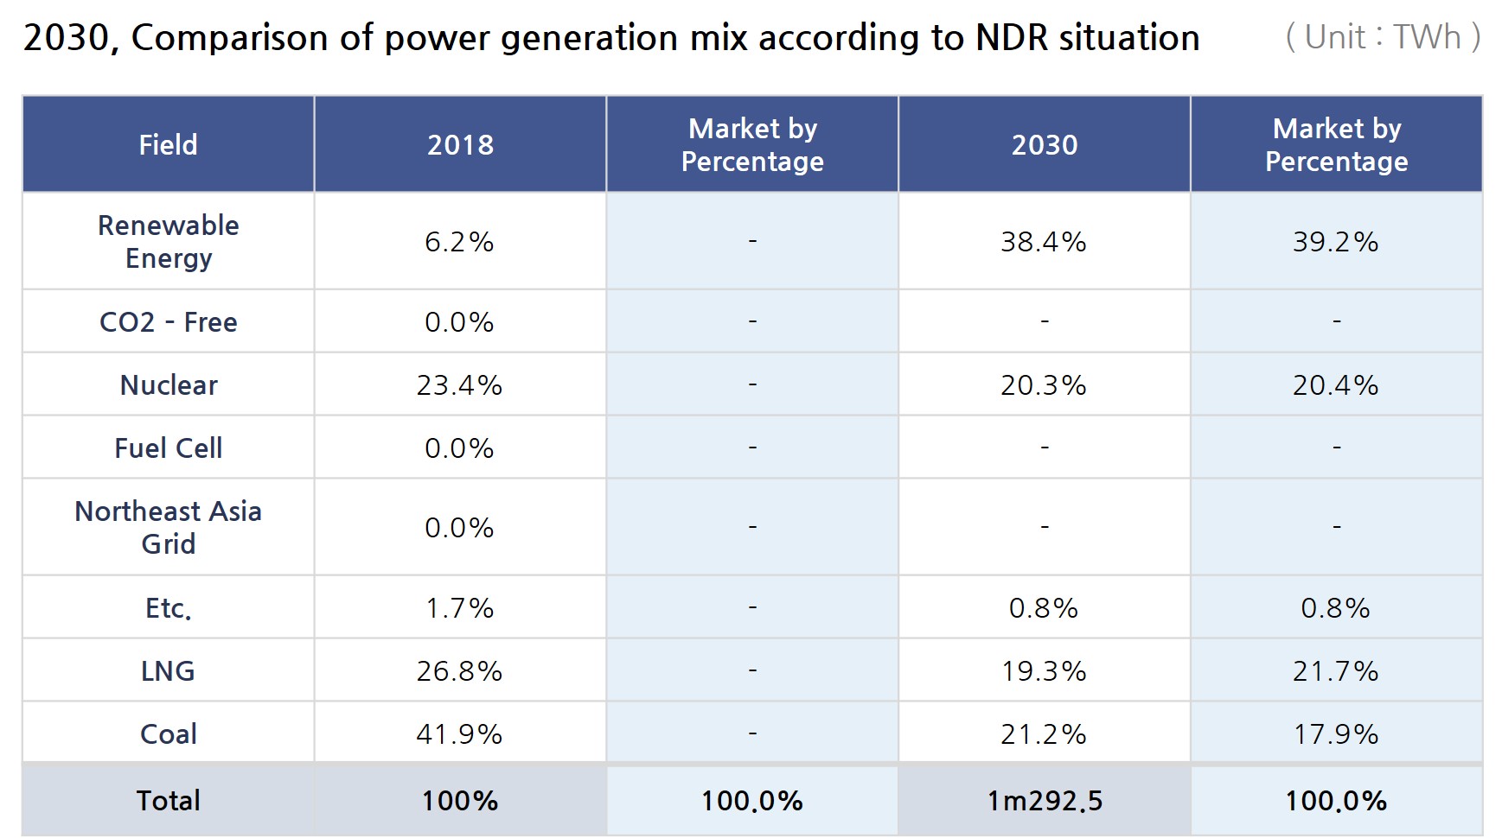Viewport: 1502px width, 838px height.
Task: Click the 'Etc.' row label
Action: 168,608
